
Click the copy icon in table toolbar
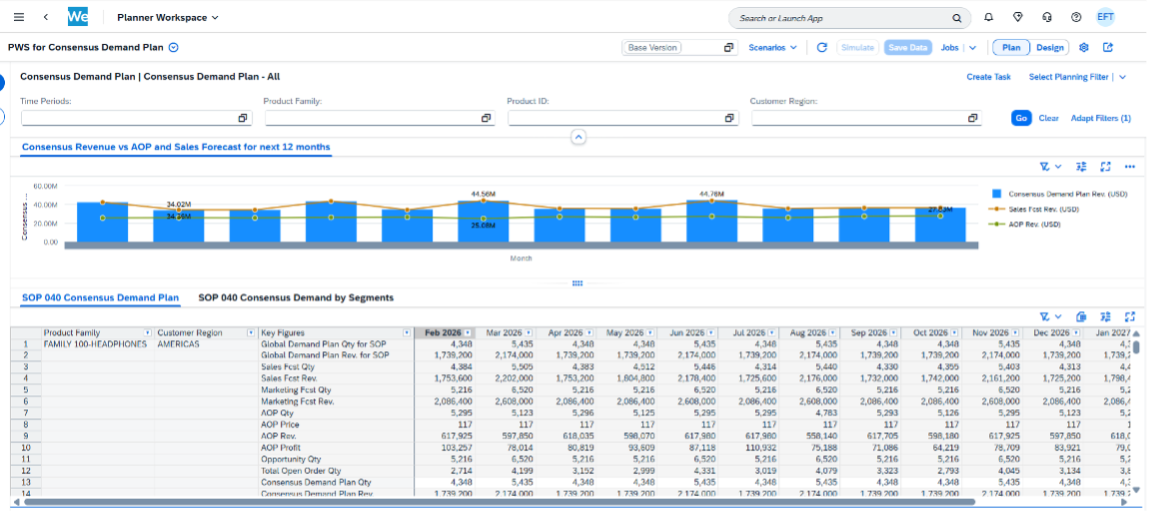[1081, 316]
